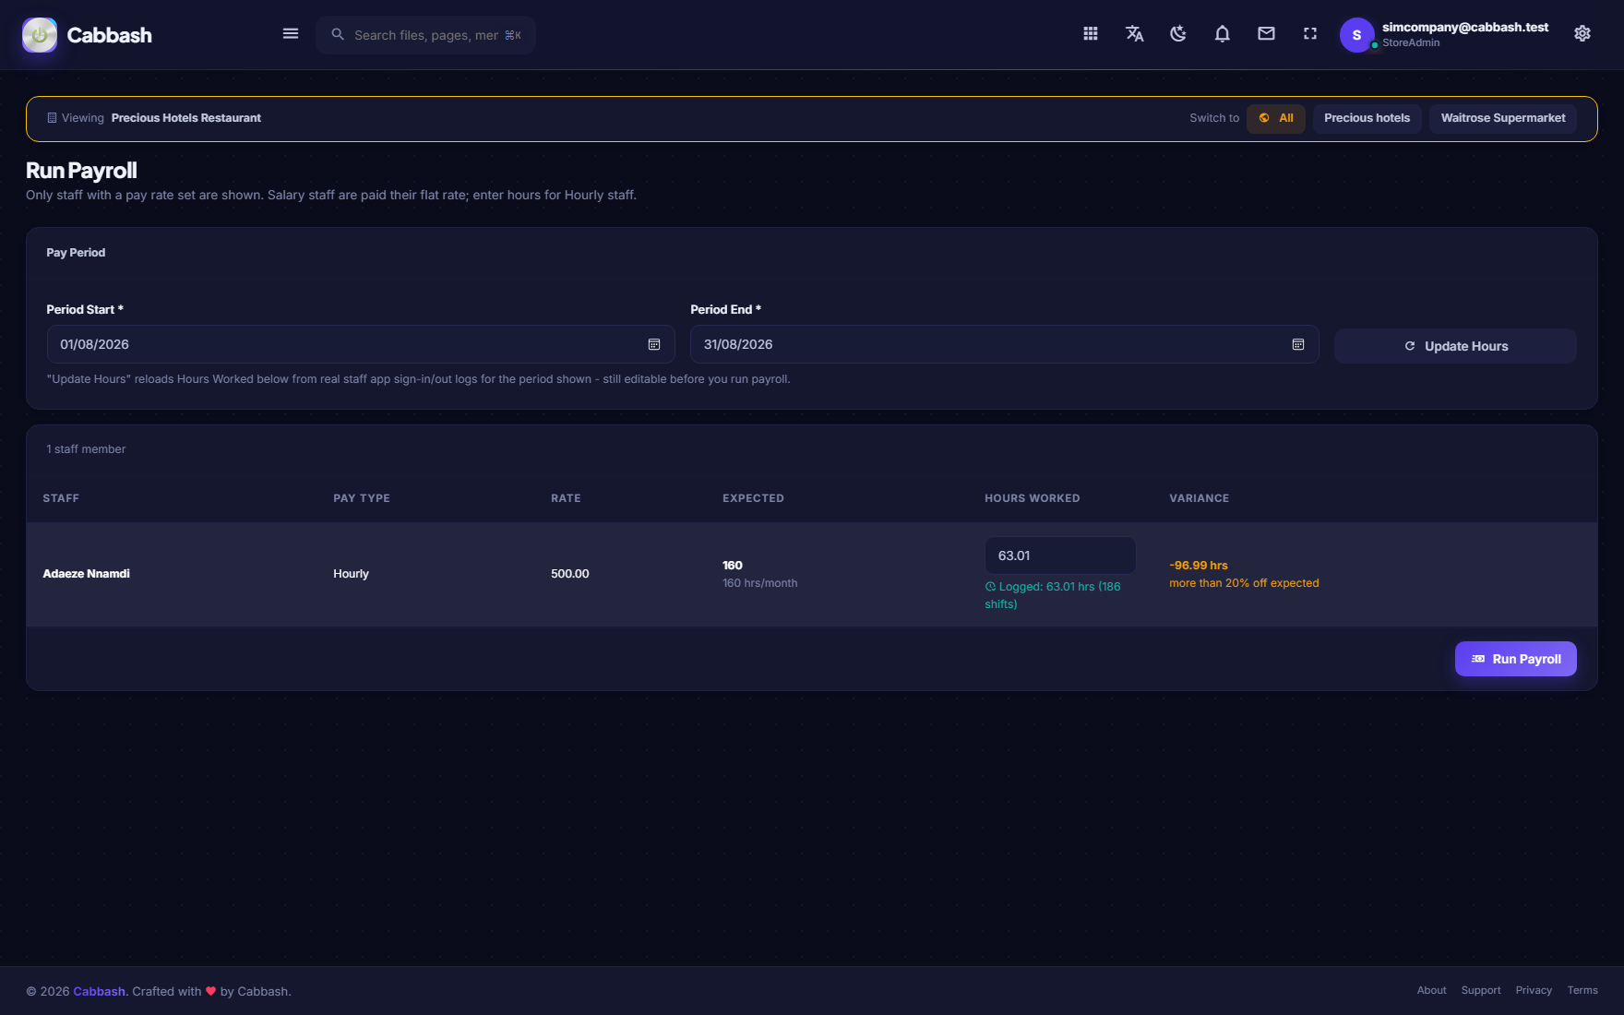Image resolution: width=1624 pixels, height=1015 pixels.
Task: Click the Hours Worked column header
Action: [x=1032, y=498]
